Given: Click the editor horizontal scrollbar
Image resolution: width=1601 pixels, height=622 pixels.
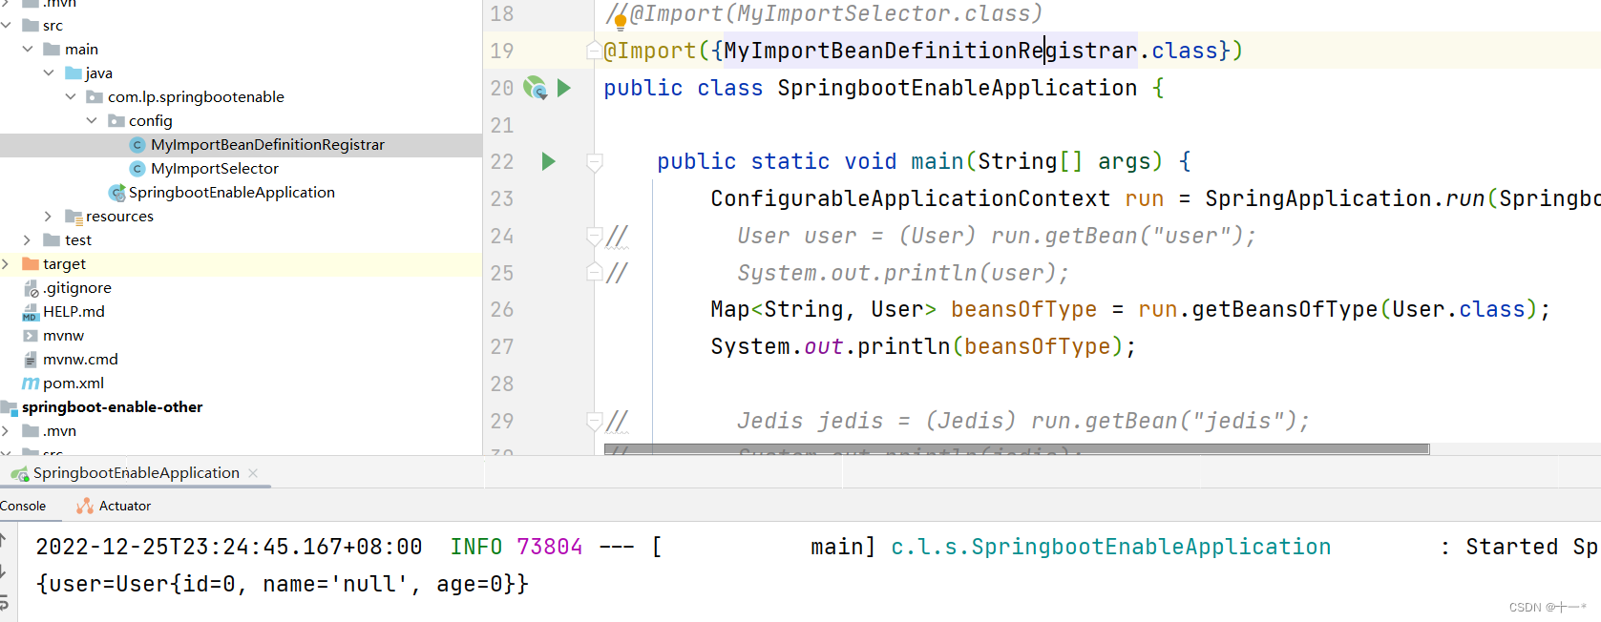Looking at the screenshot, I should tap(1016, 448).
